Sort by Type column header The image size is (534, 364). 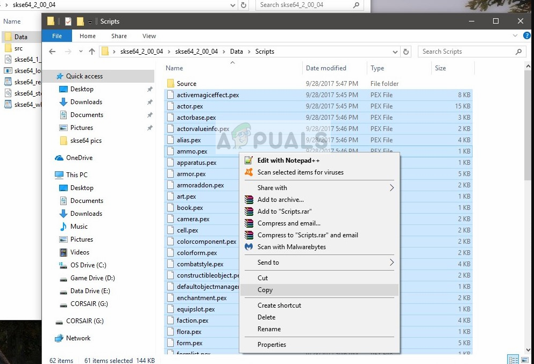coord(399,68)
